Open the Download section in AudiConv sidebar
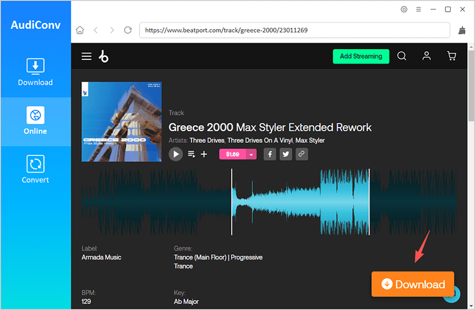Viewport: 475px width, 310px height. (x=36, y=72)
